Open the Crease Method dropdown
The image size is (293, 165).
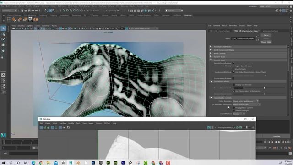(239, 114)
